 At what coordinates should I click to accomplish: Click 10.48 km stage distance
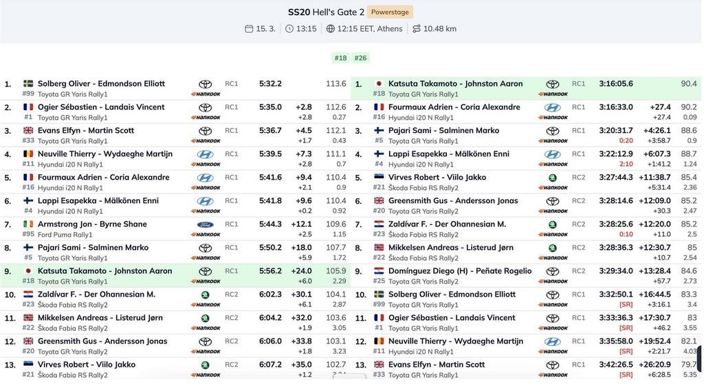click(x=440, y=29)
